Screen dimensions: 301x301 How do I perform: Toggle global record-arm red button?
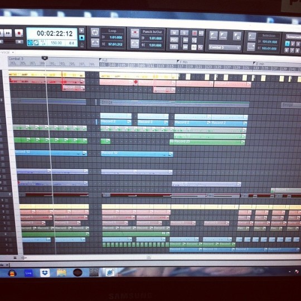click(195, 33)
